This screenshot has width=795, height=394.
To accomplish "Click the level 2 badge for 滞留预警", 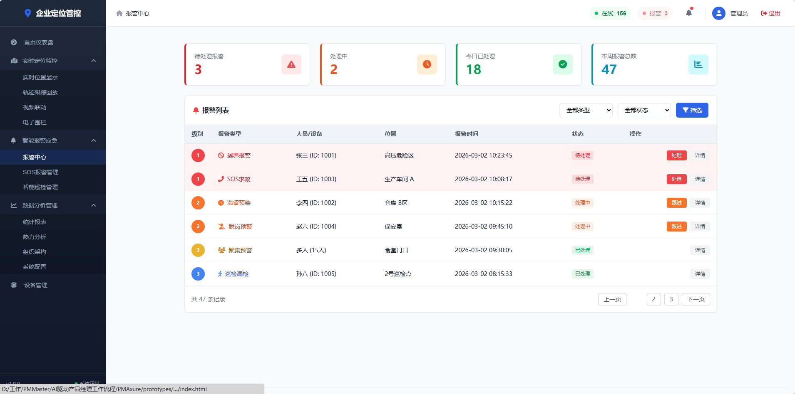I will [198, 203].
